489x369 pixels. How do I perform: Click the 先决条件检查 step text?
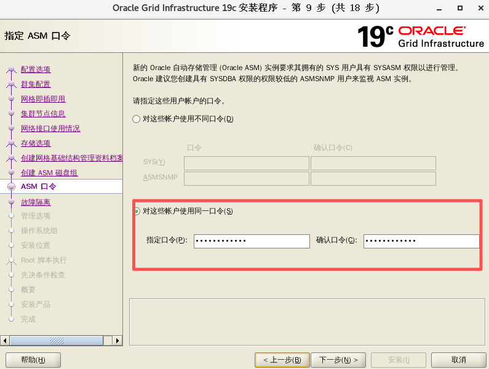click(43, 275)
